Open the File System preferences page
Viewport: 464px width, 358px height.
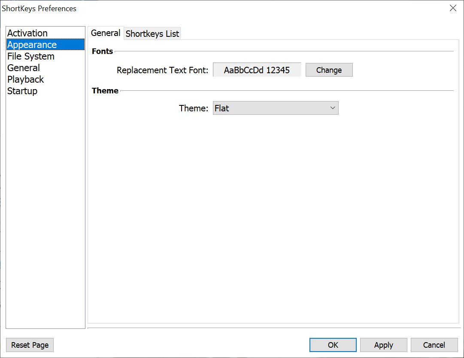click(31, 57)
